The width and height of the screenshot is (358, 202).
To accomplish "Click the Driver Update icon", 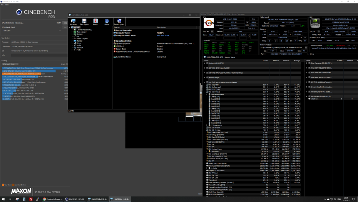I will tap(119, 22).
